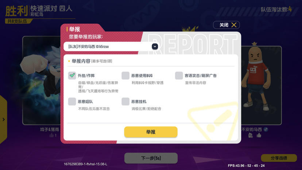Image resolution: width=302 pixels, height=170 pixels.
Task: Click the male gender badge beside 不安的马西
Action: tap(266, 130)
